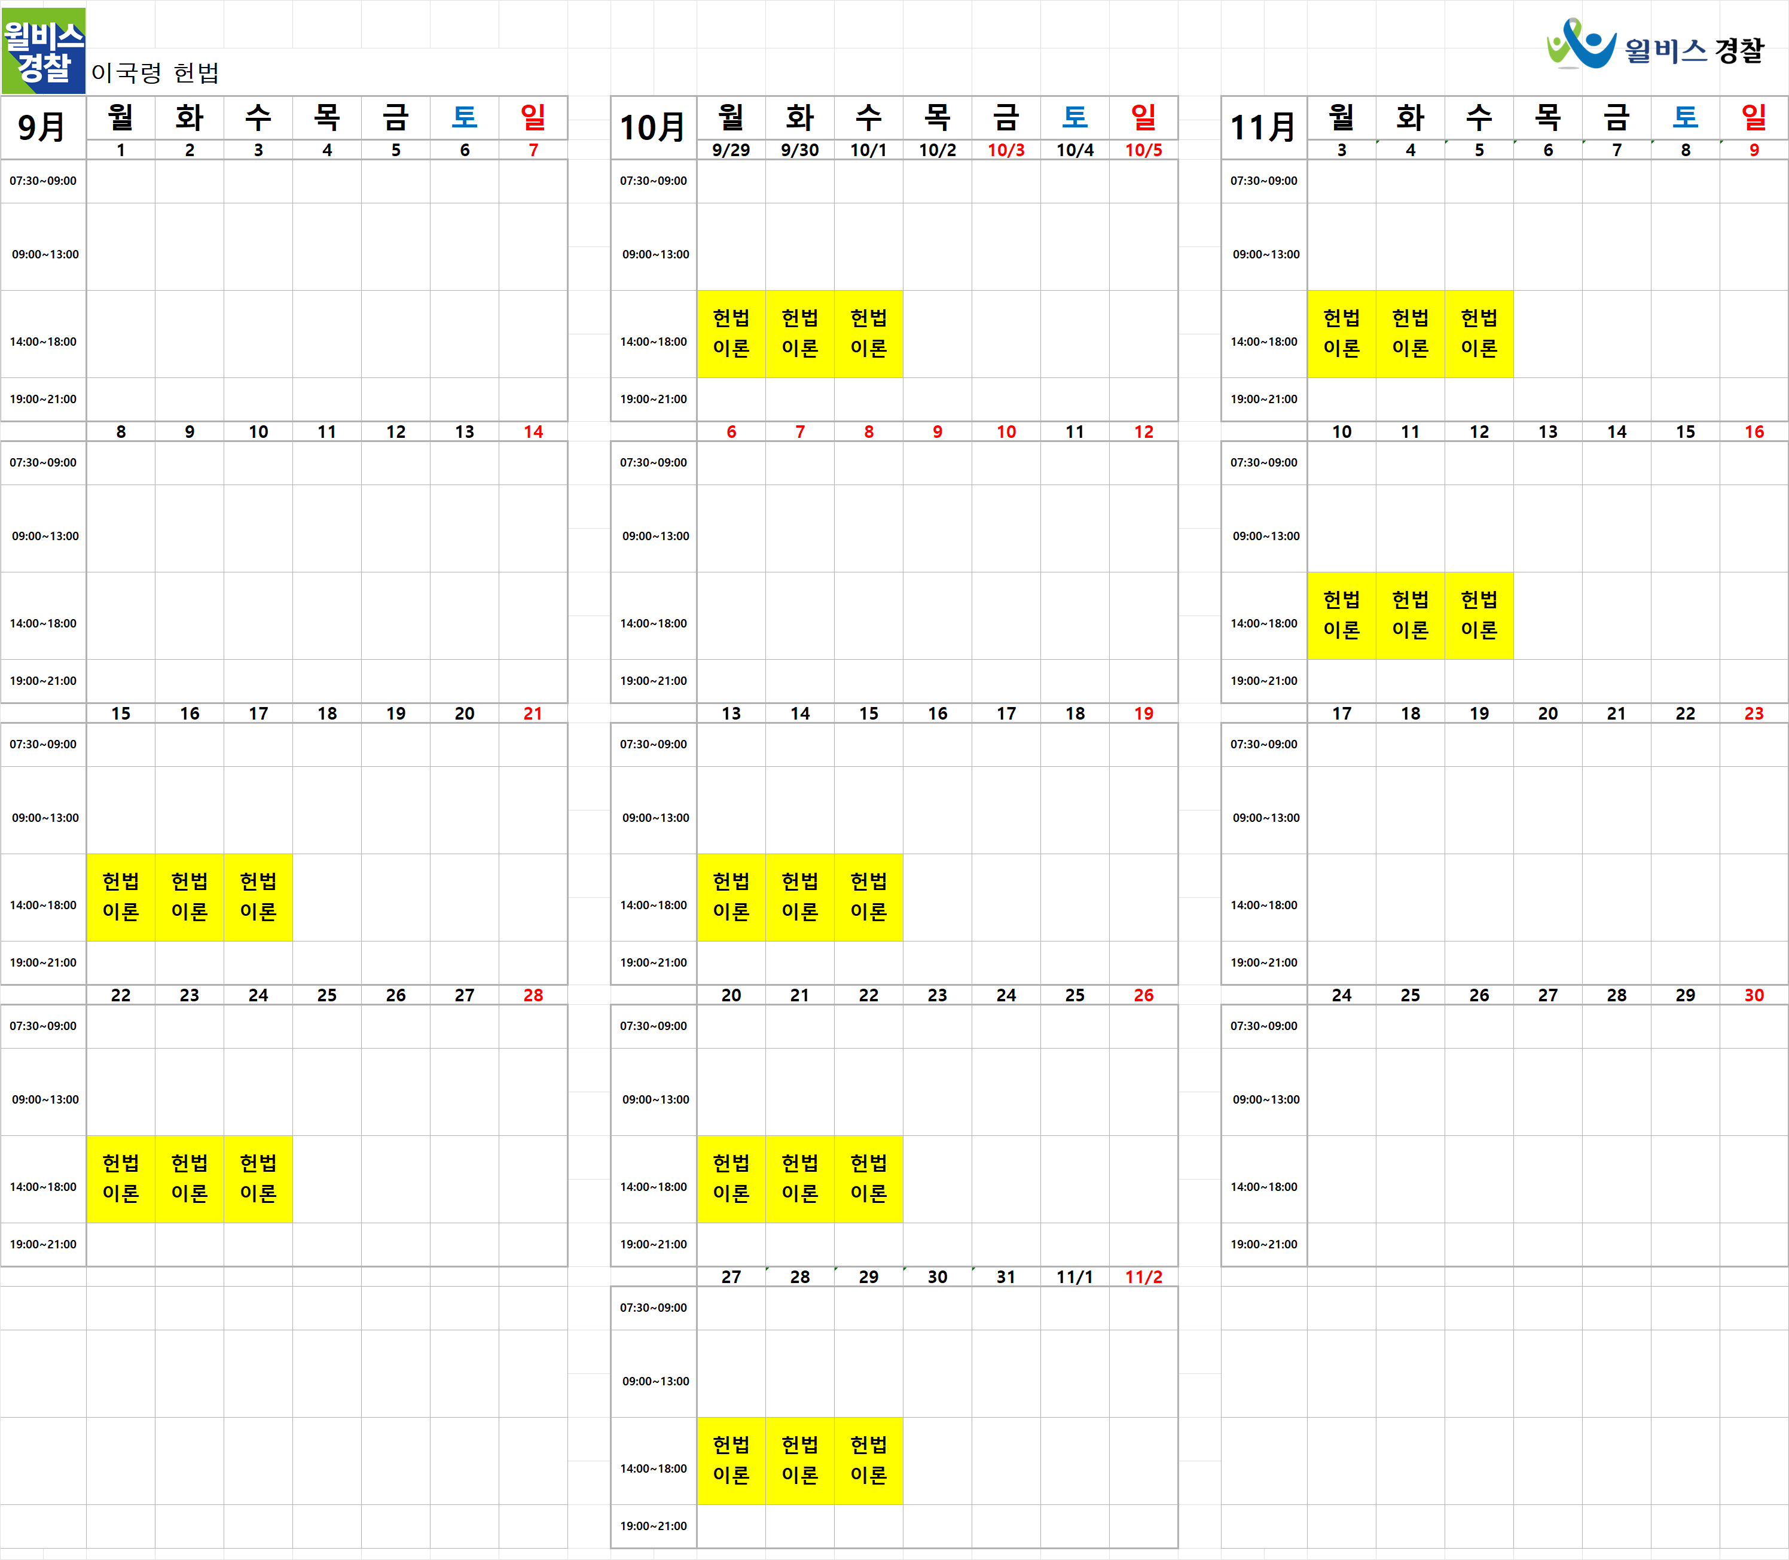The height and width of the screenshot is (1560, 1789).
Task: Click the red 28 date in September
Action: pos(533,995)
